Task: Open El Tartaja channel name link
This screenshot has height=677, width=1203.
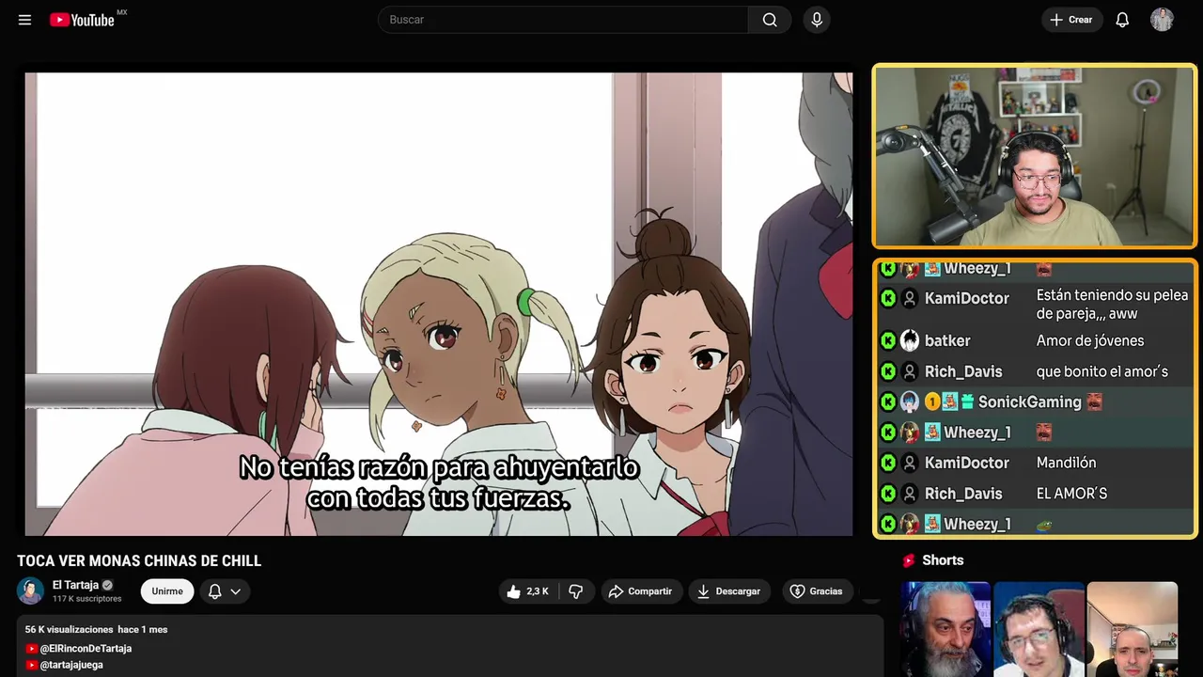Action: [x=75, y=585]
